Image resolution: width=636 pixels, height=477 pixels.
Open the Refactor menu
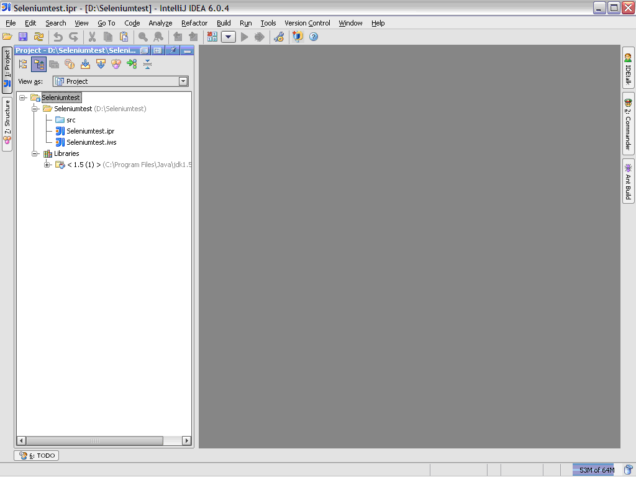(x=194, y=23)
